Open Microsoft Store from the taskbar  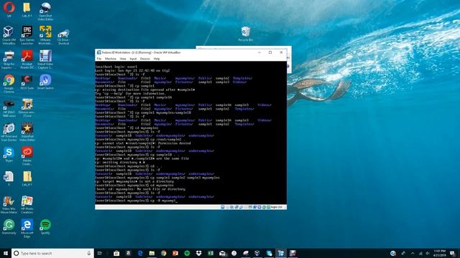(116, 253)
